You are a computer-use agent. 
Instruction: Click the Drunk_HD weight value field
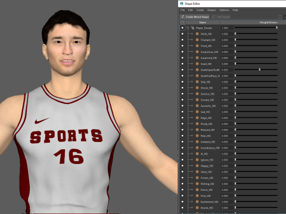[x=227, y=208]
